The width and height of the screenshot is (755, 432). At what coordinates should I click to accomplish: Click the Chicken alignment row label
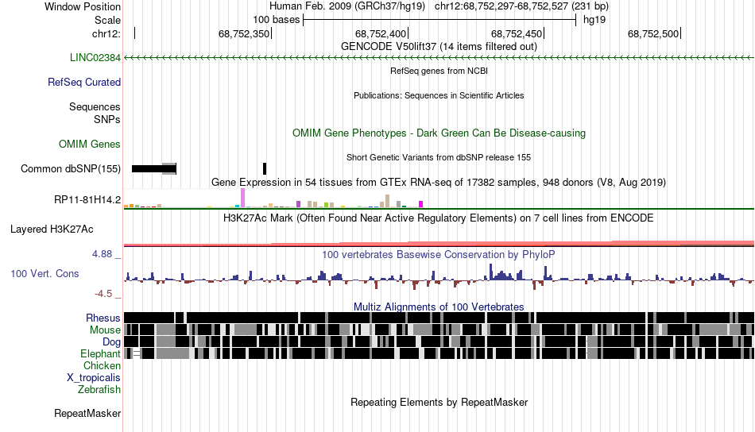click(102, 365)
